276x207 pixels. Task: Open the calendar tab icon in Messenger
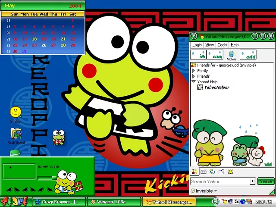[x=221, y=172]
